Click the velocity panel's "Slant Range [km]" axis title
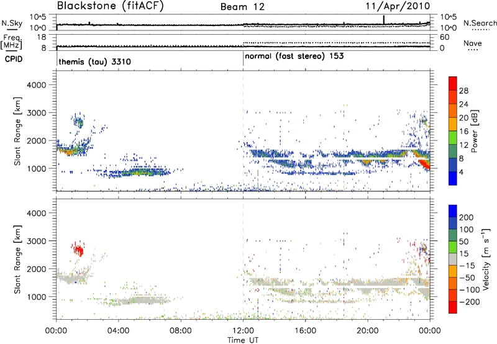The image size is (497, 344). pos(17,259)
